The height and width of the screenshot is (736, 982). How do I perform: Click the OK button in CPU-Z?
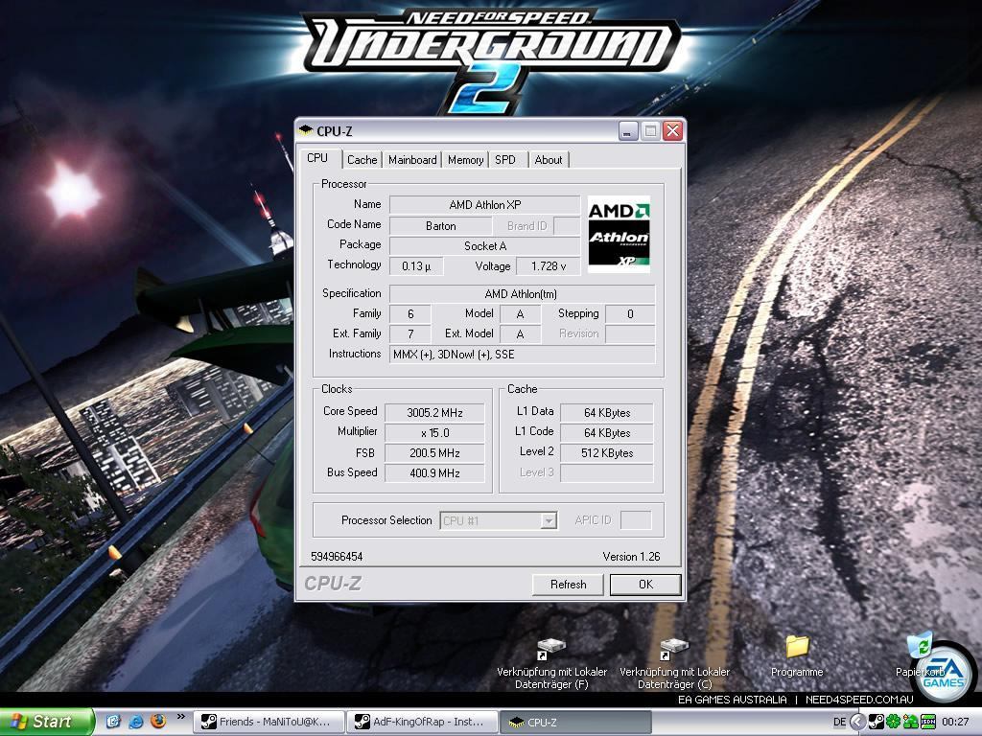[645, 584]
